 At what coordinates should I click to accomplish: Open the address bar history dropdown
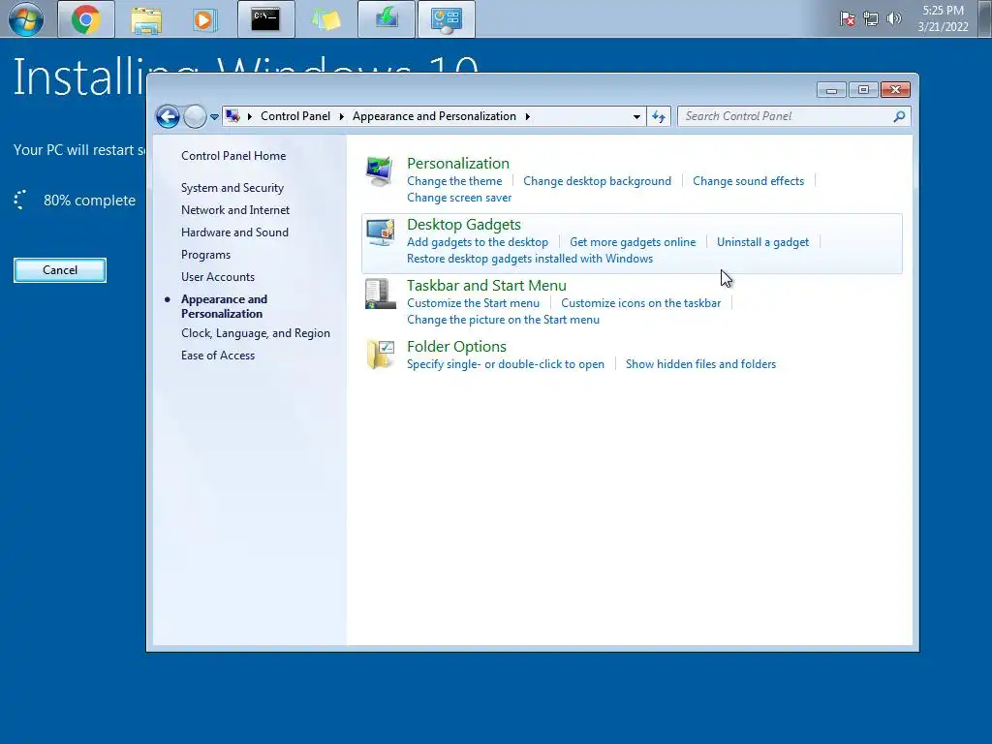coord(636,116)
